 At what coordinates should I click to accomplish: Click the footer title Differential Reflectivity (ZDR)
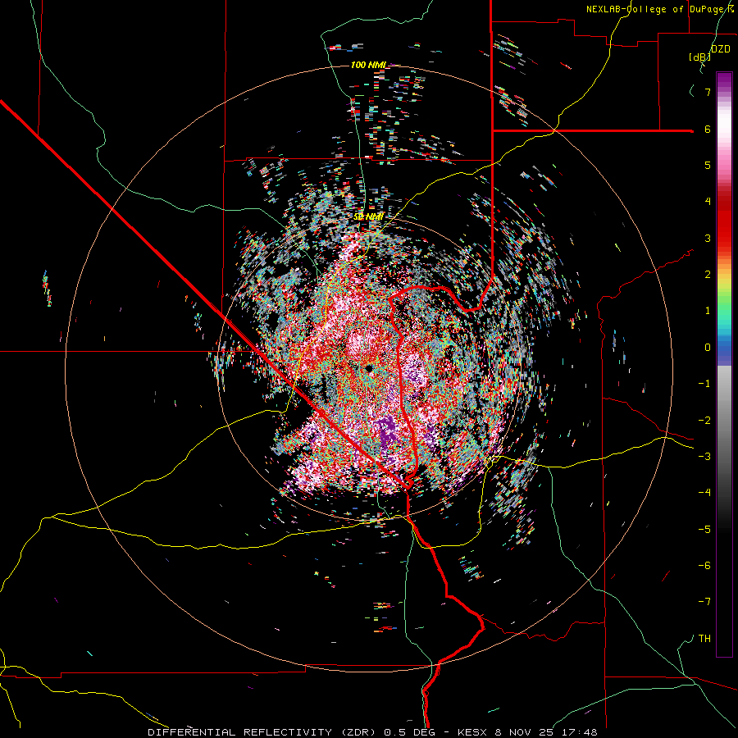coord(263,732)
